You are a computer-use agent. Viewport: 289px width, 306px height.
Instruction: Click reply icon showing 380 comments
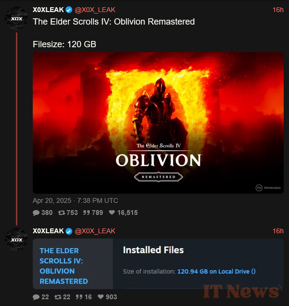pos(36,213)
